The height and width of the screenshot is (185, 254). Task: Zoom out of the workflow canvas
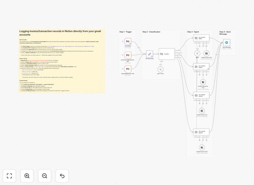(44, 176)
